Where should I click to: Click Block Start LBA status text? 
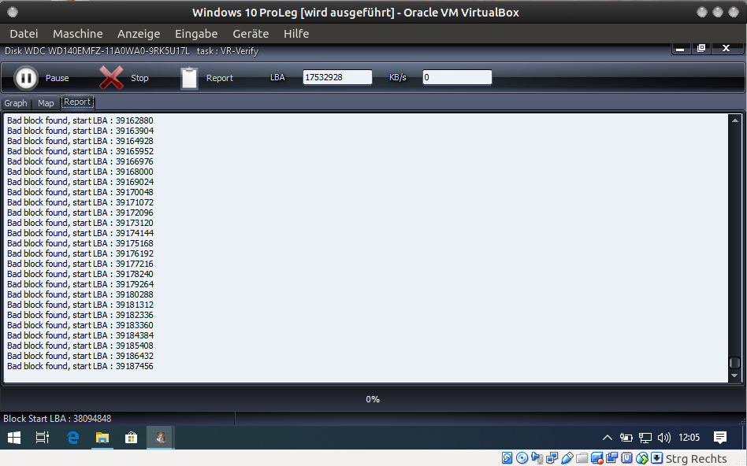[x=58, y=419]
